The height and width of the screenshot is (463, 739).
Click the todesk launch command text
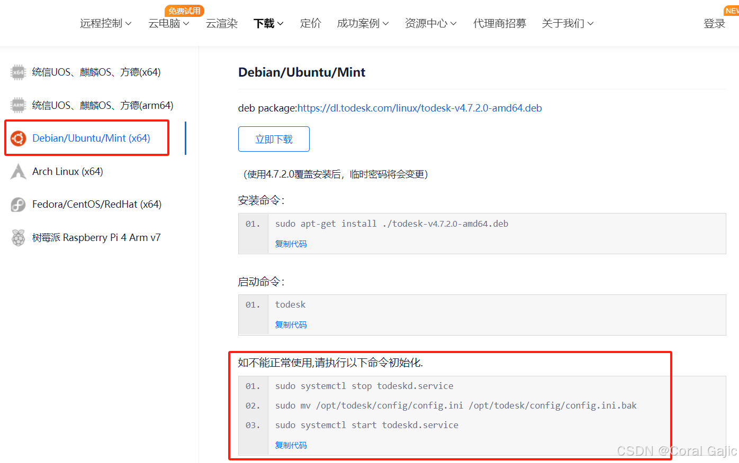(x=291, y=304)
